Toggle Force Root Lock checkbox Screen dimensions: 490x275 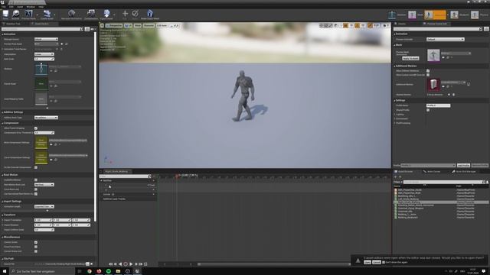(x=36, y=189)
